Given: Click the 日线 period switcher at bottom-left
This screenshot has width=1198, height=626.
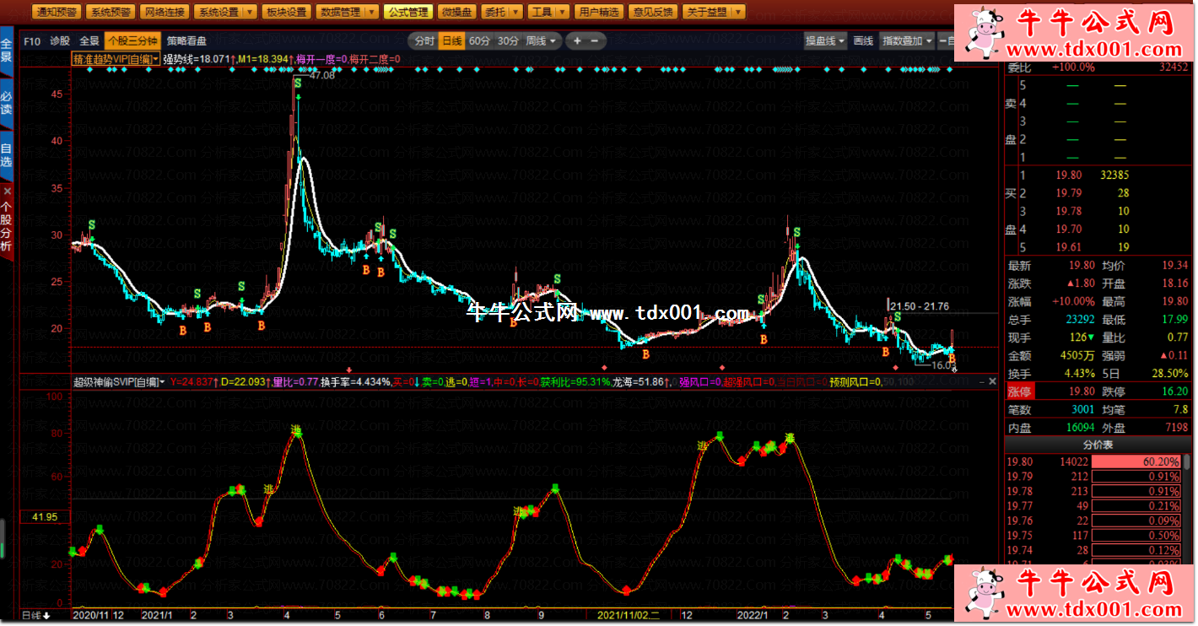Looking at the screenshot, I should pyautogui.click(x=36, y=615).
